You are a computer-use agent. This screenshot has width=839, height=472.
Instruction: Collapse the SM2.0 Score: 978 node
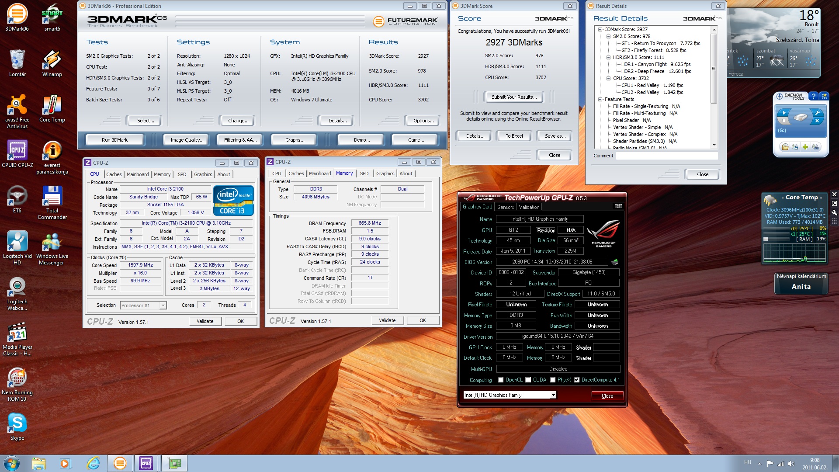point(608,36)
